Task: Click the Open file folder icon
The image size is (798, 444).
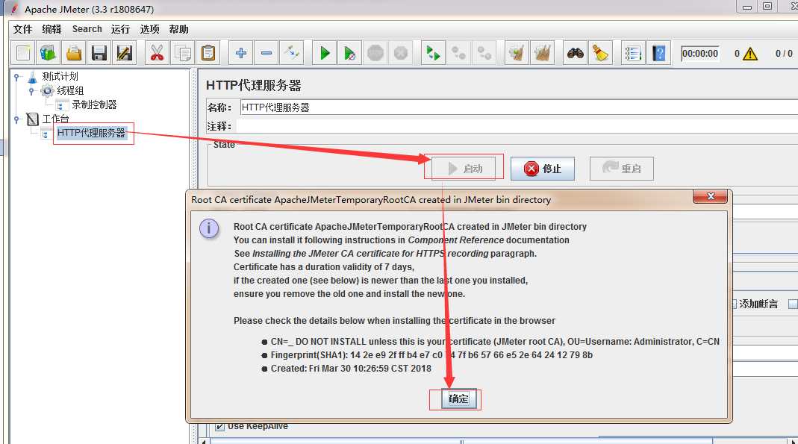Action: click(74, 53)
